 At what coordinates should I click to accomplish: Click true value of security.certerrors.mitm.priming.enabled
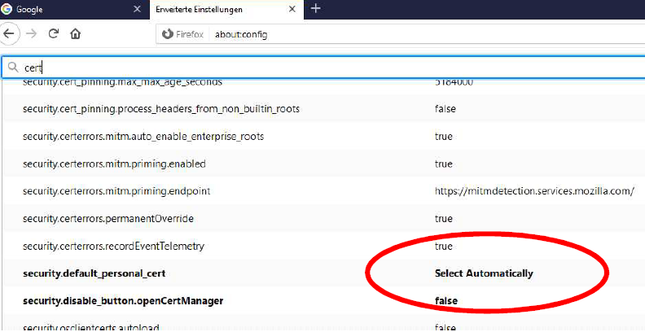tap(443, 164)
